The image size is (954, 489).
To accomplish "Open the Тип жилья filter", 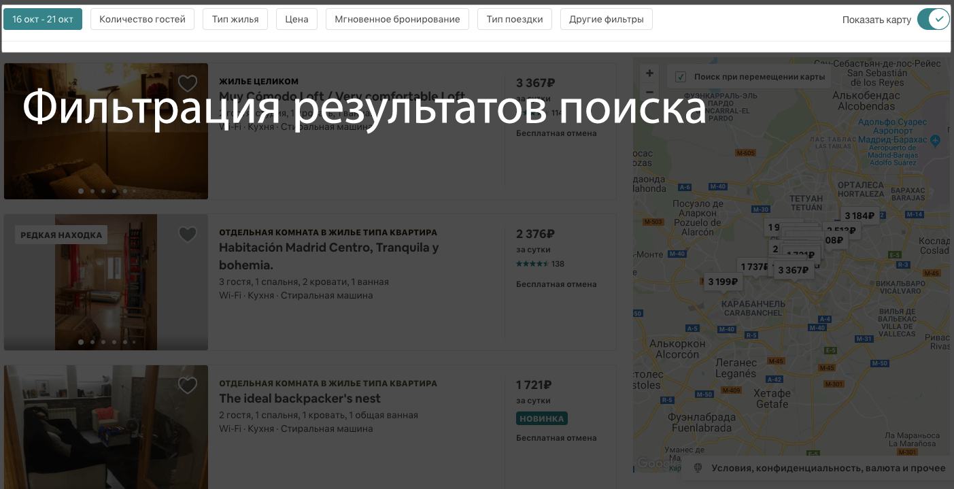I will pyautogui.click(x=235, y=19).
